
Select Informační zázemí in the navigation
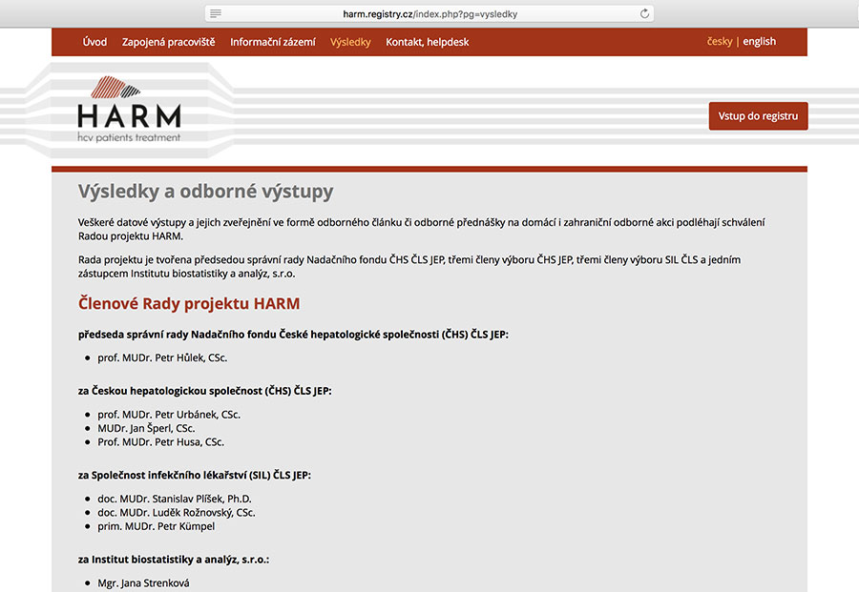click(272, 42)
